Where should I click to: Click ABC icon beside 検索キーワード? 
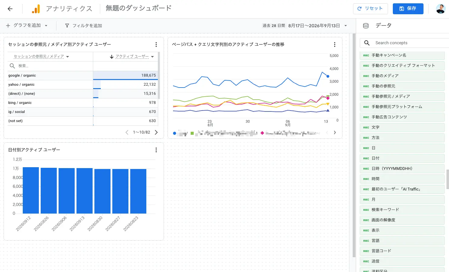(x=366, y=210)
